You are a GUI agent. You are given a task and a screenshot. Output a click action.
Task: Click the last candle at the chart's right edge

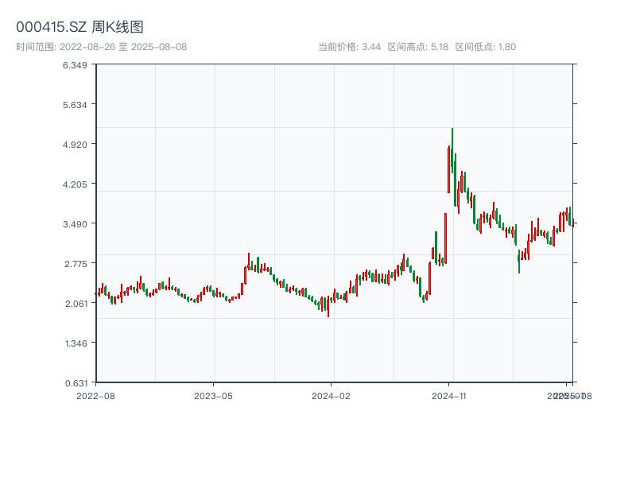click(x=572, y=223)
